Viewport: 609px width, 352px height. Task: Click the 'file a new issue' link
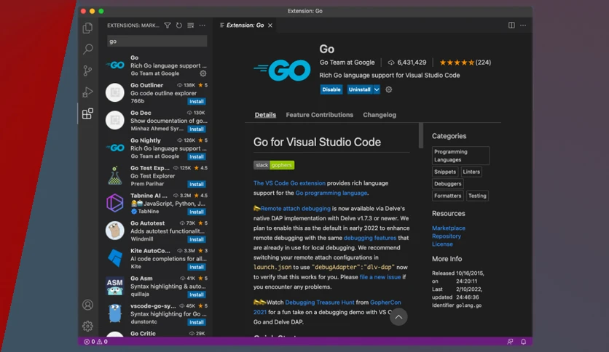tap(380, 277)
